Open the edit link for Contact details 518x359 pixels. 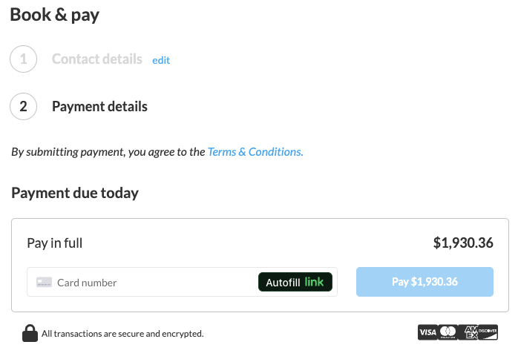tap(161, 60)
